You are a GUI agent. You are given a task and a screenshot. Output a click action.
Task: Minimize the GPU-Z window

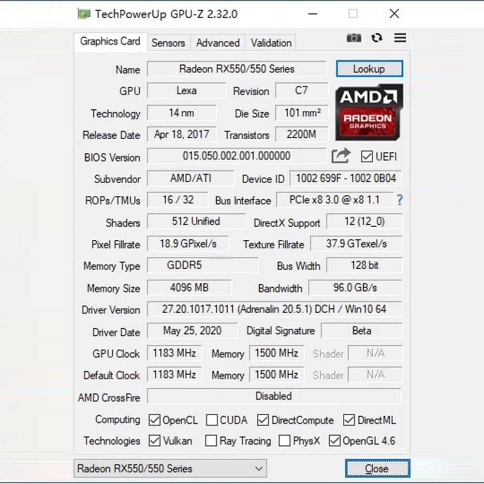click(313, 14)
